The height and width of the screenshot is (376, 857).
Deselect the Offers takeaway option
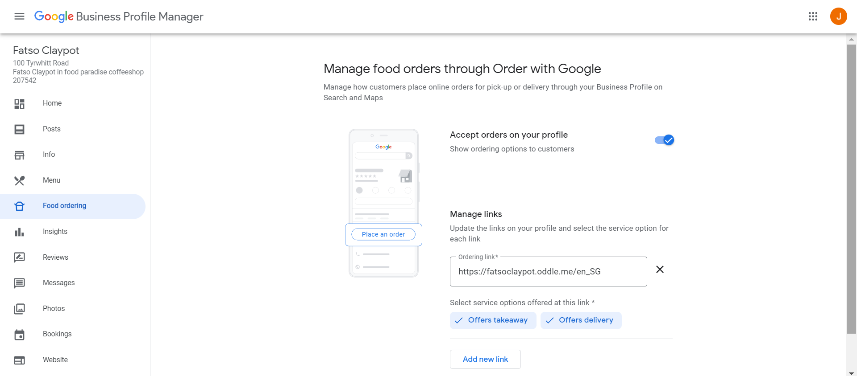click(493, 320)
